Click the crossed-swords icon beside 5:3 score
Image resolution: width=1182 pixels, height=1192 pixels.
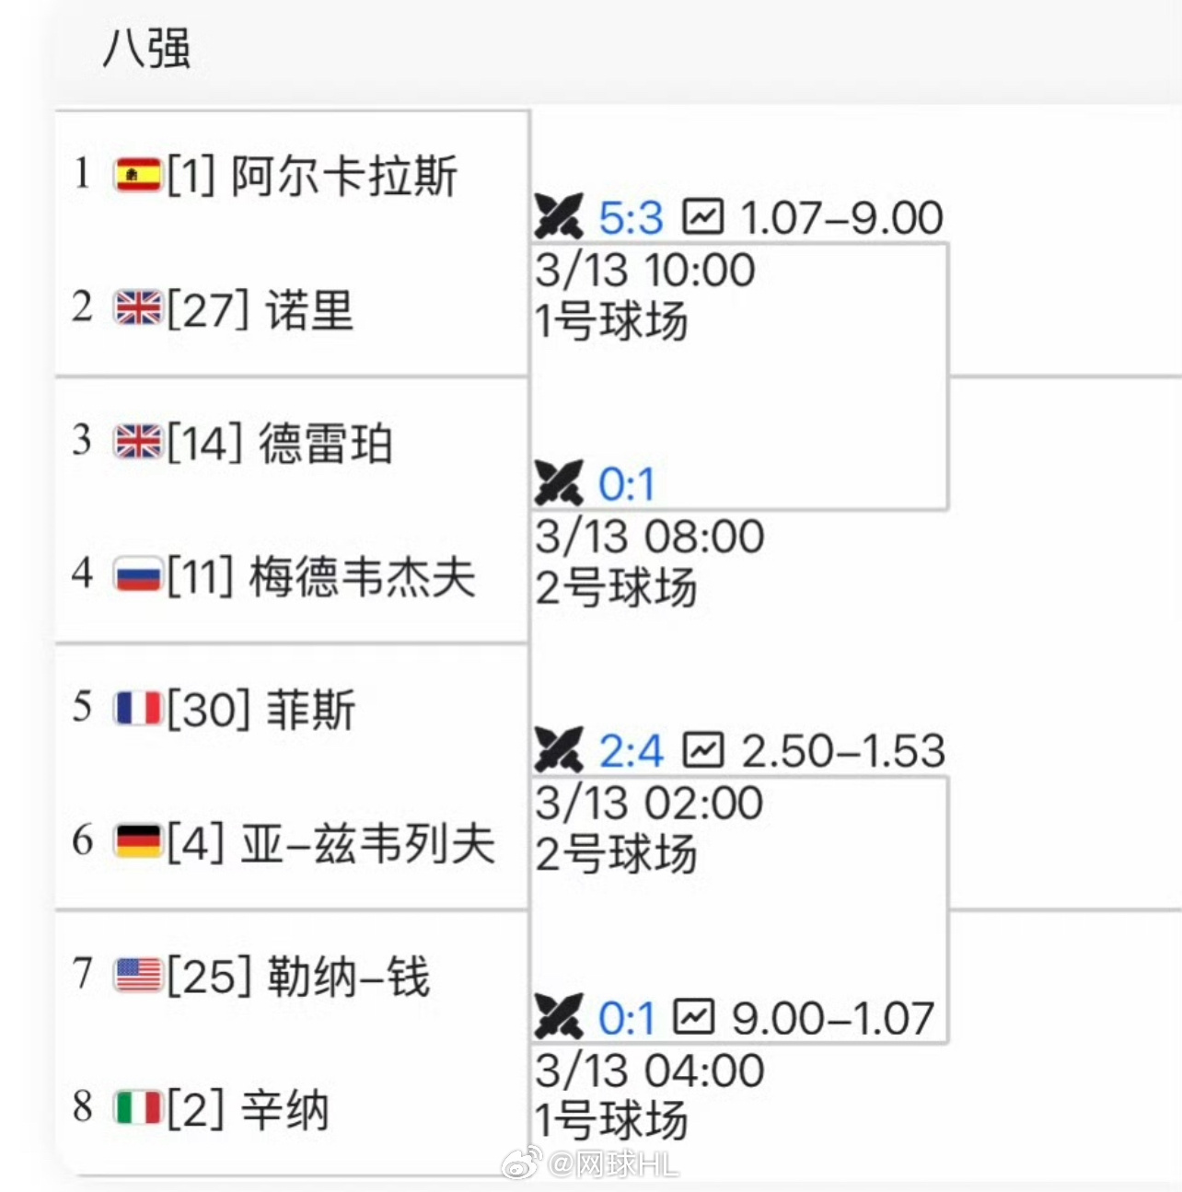tap(558, 217)
